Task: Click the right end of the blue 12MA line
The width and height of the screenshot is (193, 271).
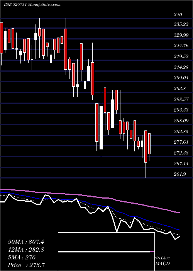Action: (x=179, y=230)
